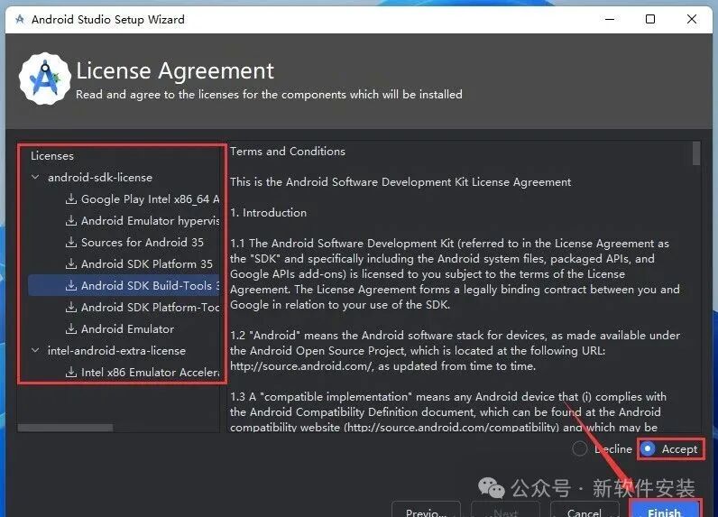Select Android SDK Platform-Tools item
The width and height of the screenshot is (718, 517).
click(124, 307)
